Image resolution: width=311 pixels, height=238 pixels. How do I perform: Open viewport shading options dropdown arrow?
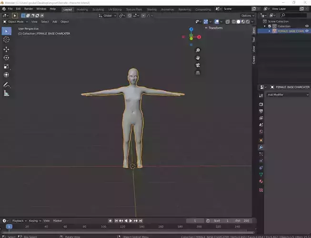click(252, 22)
